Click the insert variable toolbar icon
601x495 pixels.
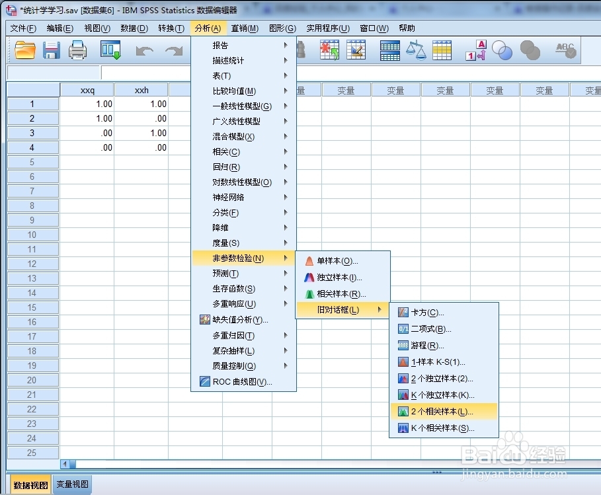pyautogui.click(x=356, y=50)
